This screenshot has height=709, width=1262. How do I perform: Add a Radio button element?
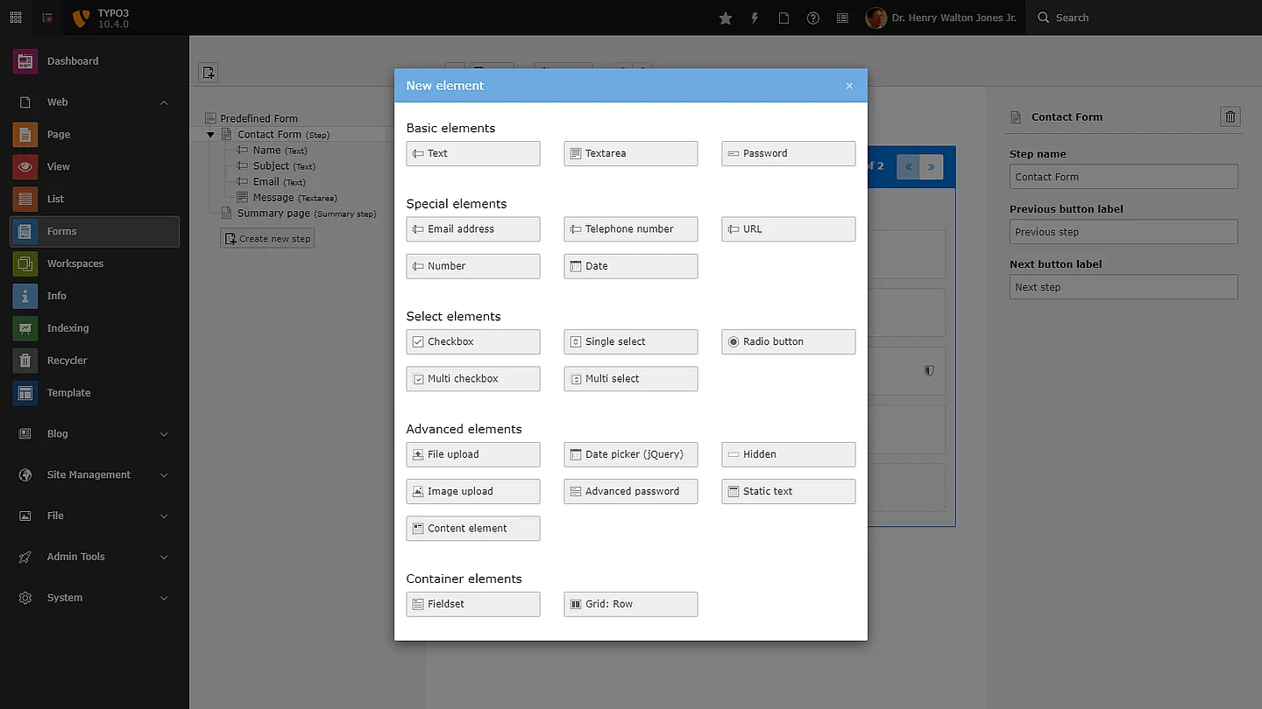(788, 341)
